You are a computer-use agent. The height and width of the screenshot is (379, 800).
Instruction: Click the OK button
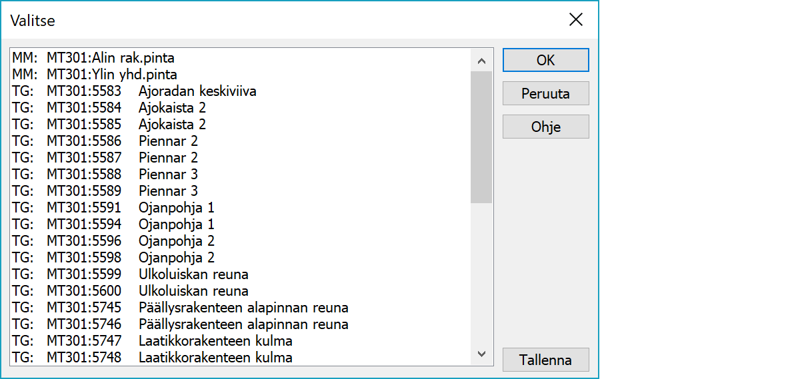click(x=545, y=60)
